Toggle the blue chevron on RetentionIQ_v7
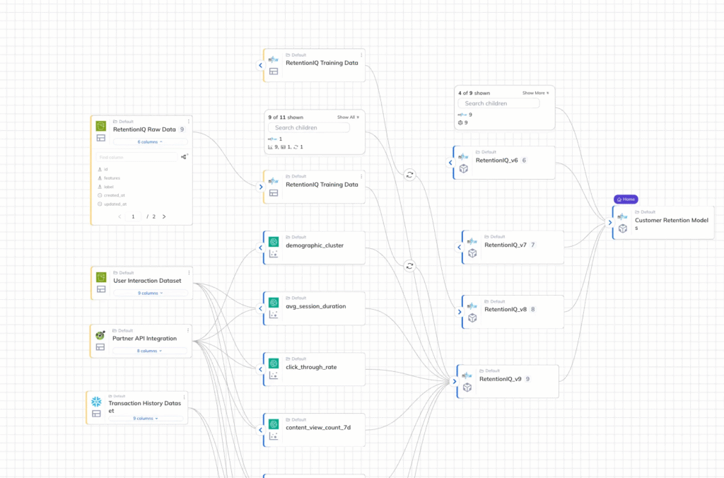The image size is (724, 478). (459, 247)
